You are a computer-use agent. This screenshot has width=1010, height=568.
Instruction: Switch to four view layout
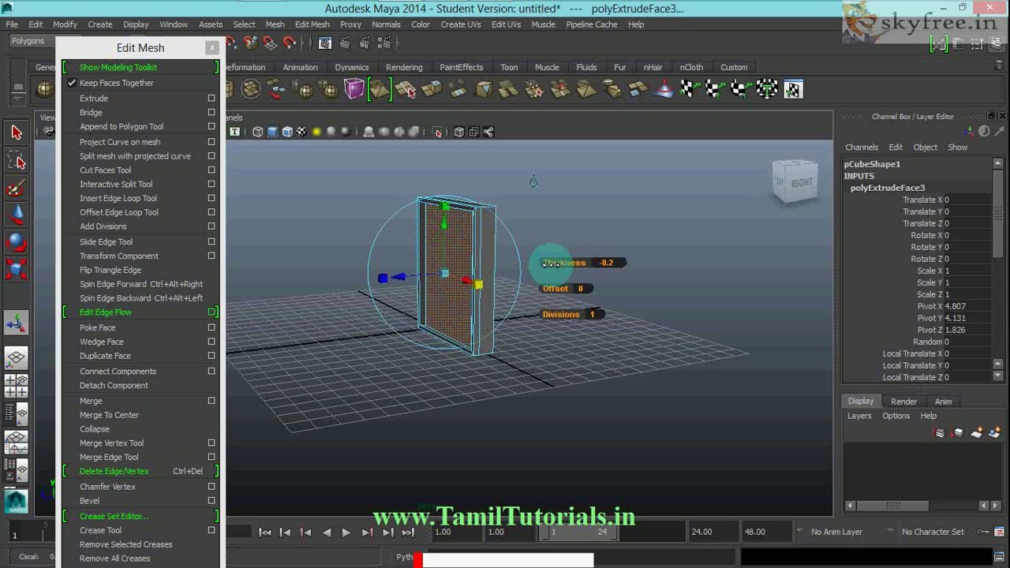click(17, 387)
